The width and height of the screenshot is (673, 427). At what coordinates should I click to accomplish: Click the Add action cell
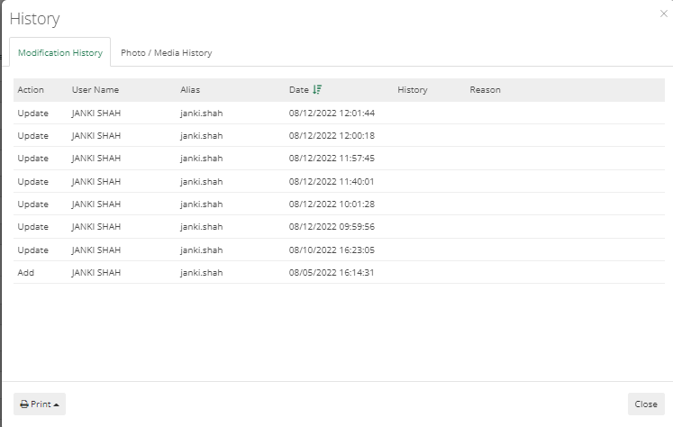point(26,273)
